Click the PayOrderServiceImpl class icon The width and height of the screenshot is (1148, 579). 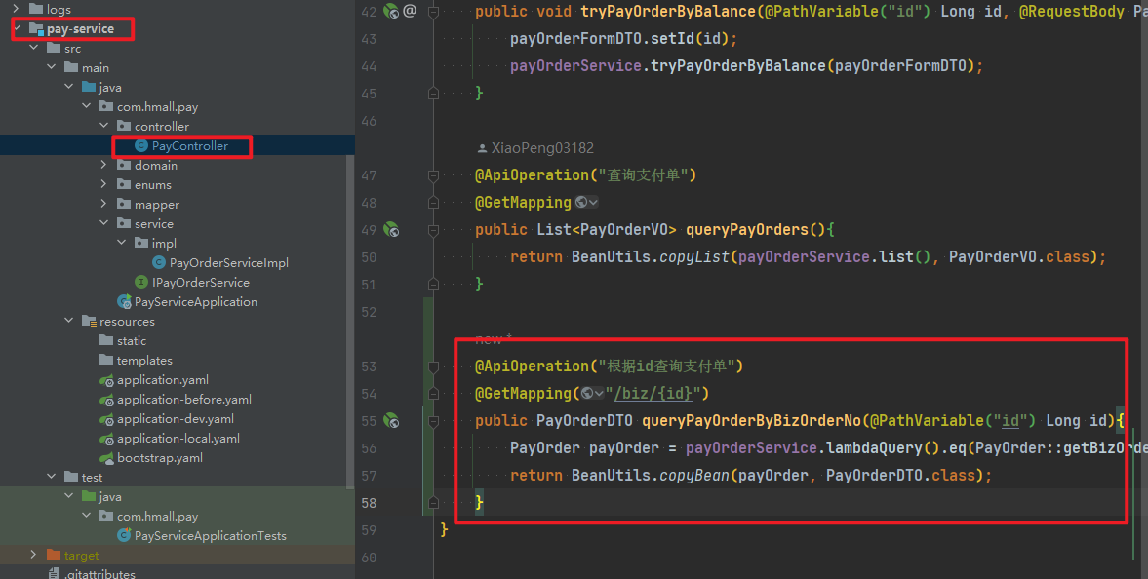click(x=159, y=263)
